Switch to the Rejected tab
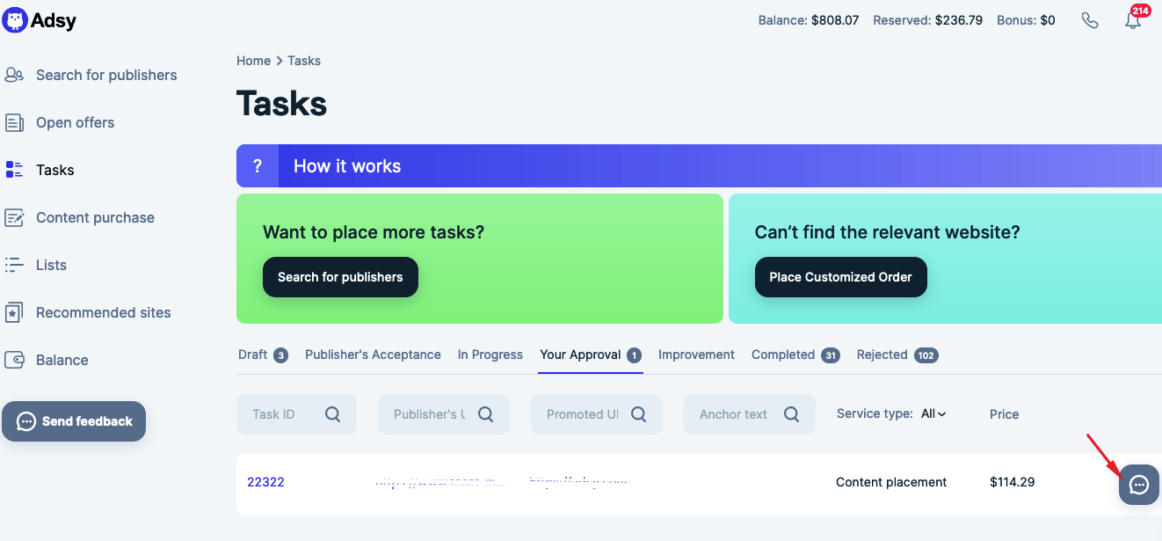The height and width of the screenshot is (541, 1162). 897,355
